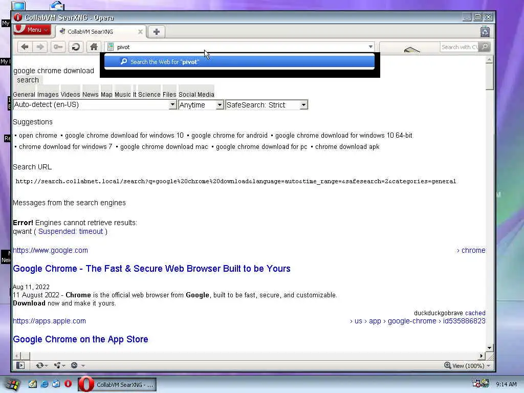Launch Internet Explorer from quick launch

[44, 384]
